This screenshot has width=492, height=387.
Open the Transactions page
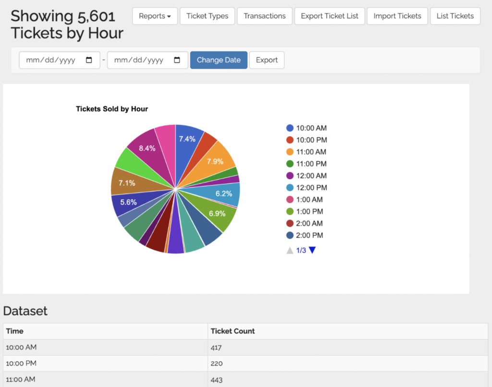(x=264, y=16)
